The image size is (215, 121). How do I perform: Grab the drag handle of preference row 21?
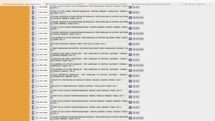coord(33,113)
